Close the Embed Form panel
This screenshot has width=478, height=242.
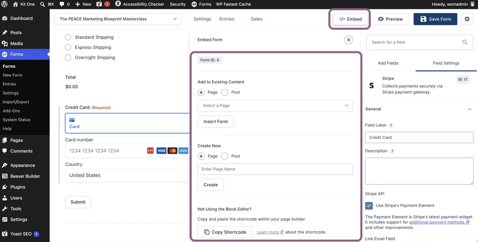pos(348,40)
